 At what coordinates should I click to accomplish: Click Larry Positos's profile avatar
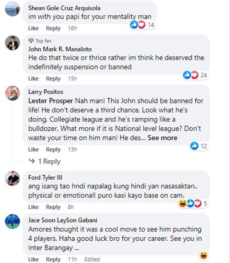(x=13, y=93)
